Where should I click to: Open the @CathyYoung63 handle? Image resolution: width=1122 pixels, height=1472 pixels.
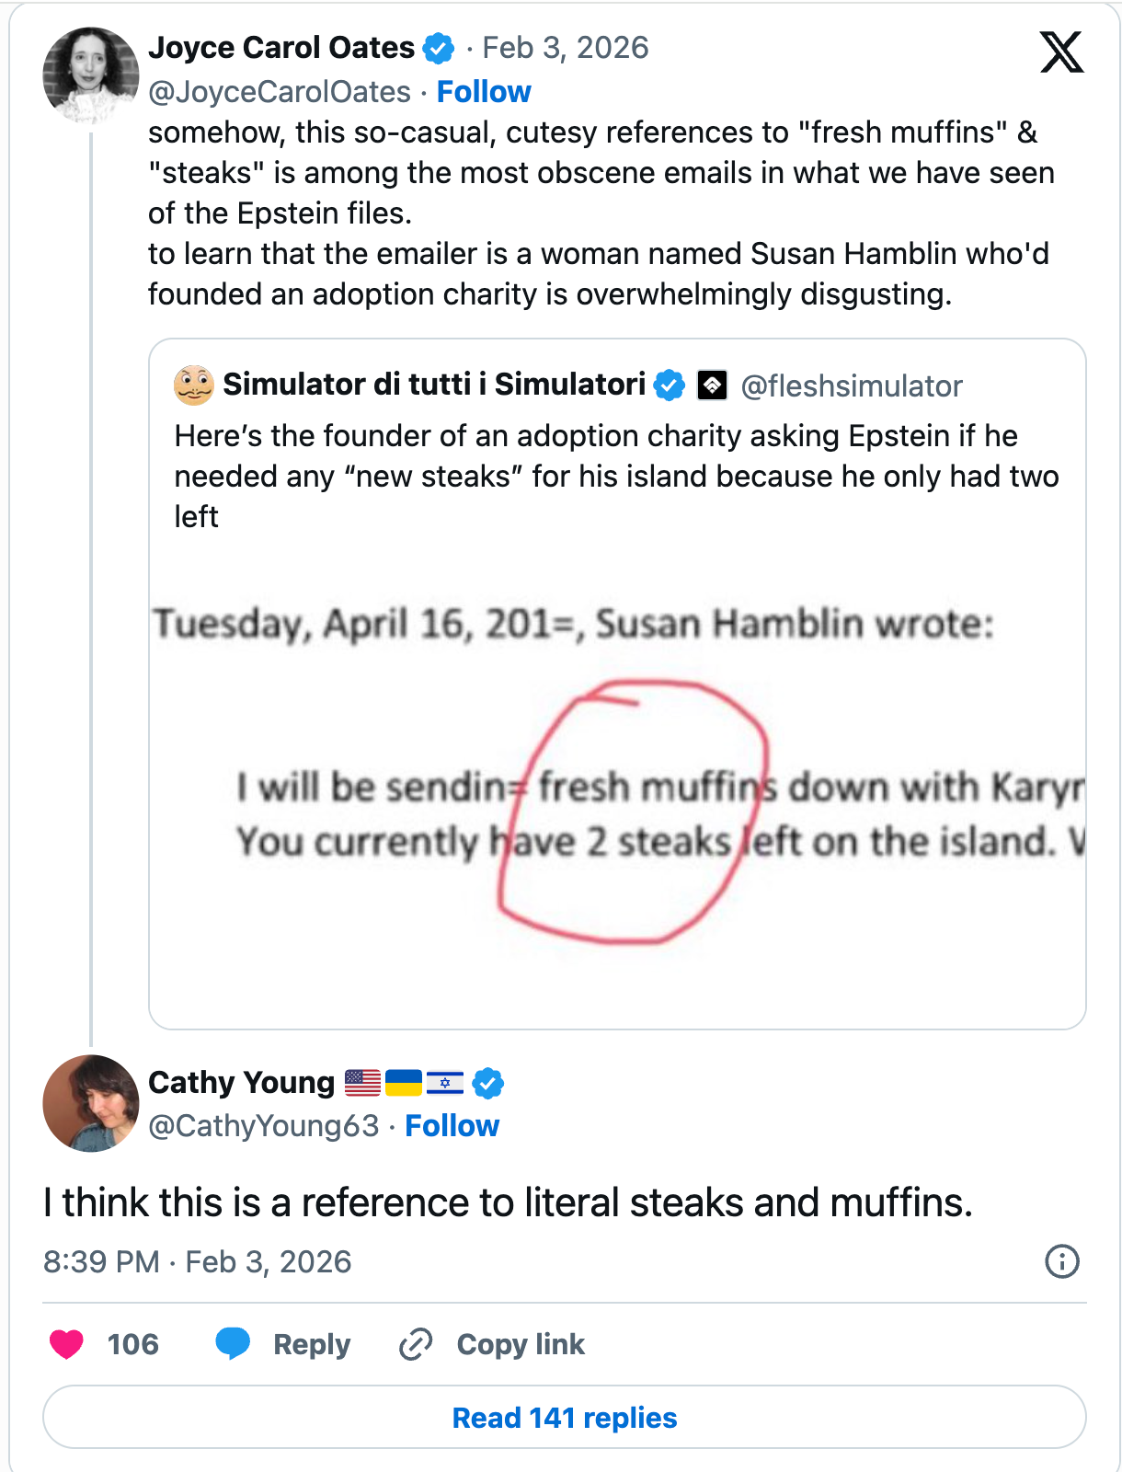coord(264,1126)
